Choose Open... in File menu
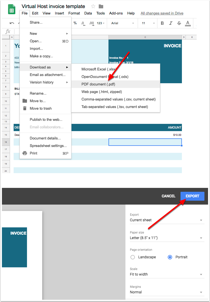 (45, 41)
